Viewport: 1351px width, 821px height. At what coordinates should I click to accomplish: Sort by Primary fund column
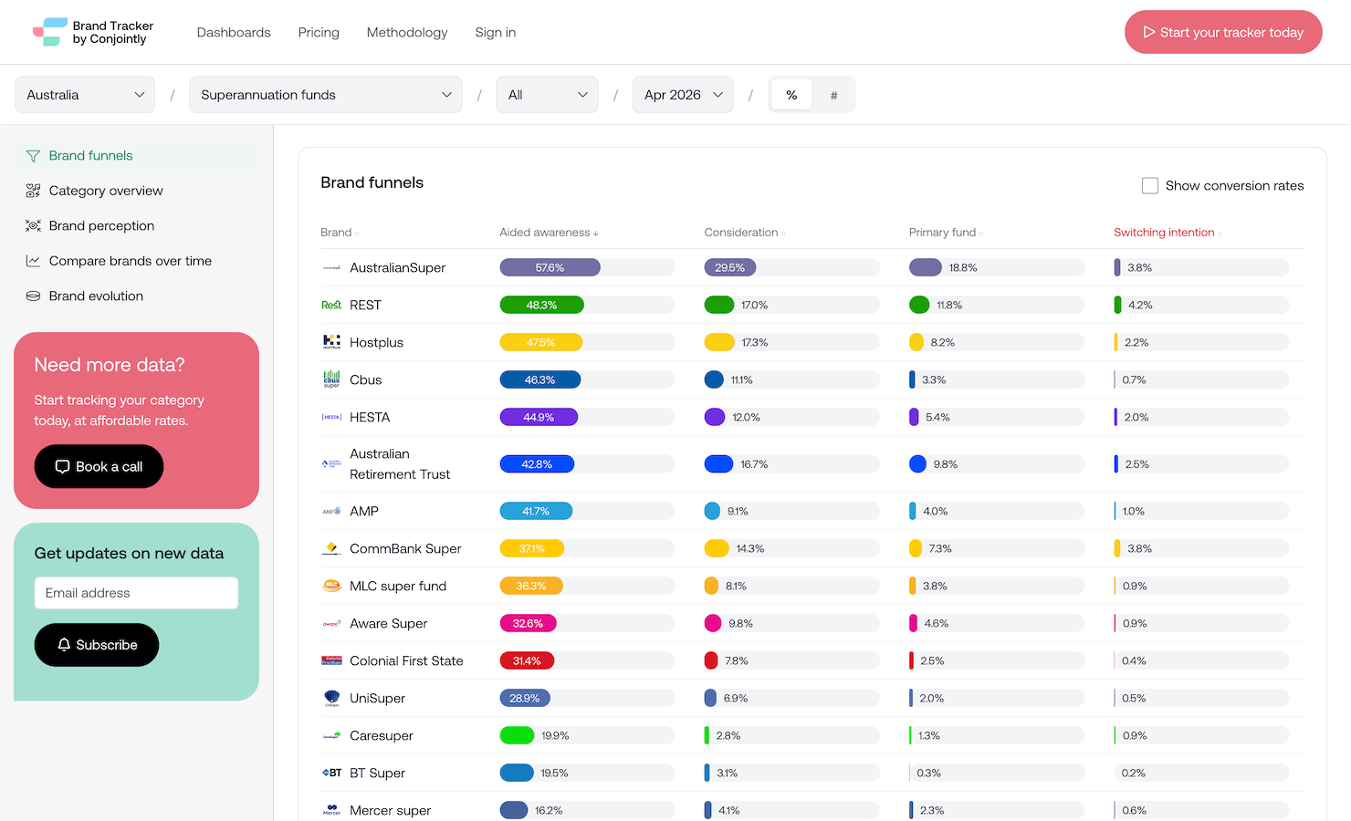coord(945,233)
